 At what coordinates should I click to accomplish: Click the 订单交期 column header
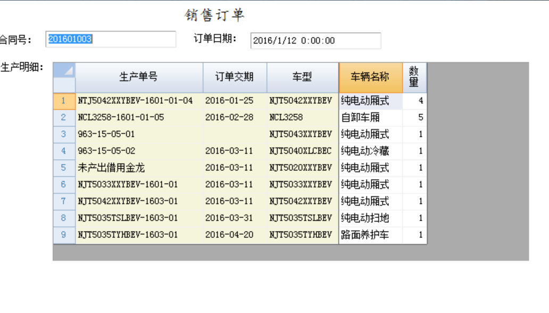point(235,78)
